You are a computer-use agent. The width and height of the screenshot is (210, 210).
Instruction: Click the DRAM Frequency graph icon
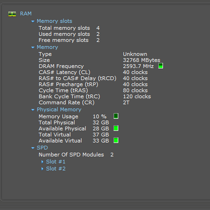pos(161,66)
